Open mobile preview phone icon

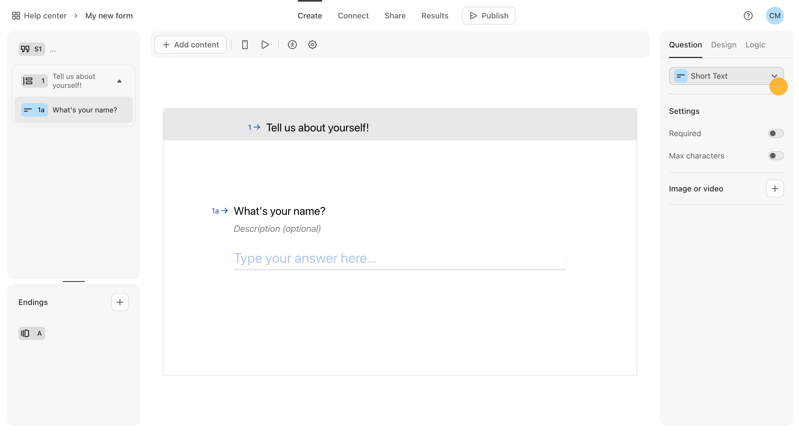click(245, 45)
